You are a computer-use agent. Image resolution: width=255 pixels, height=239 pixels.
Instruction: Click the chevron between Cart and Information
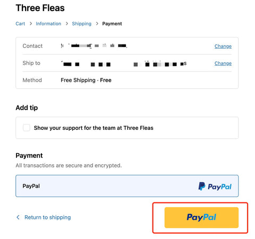click(31, 24)
